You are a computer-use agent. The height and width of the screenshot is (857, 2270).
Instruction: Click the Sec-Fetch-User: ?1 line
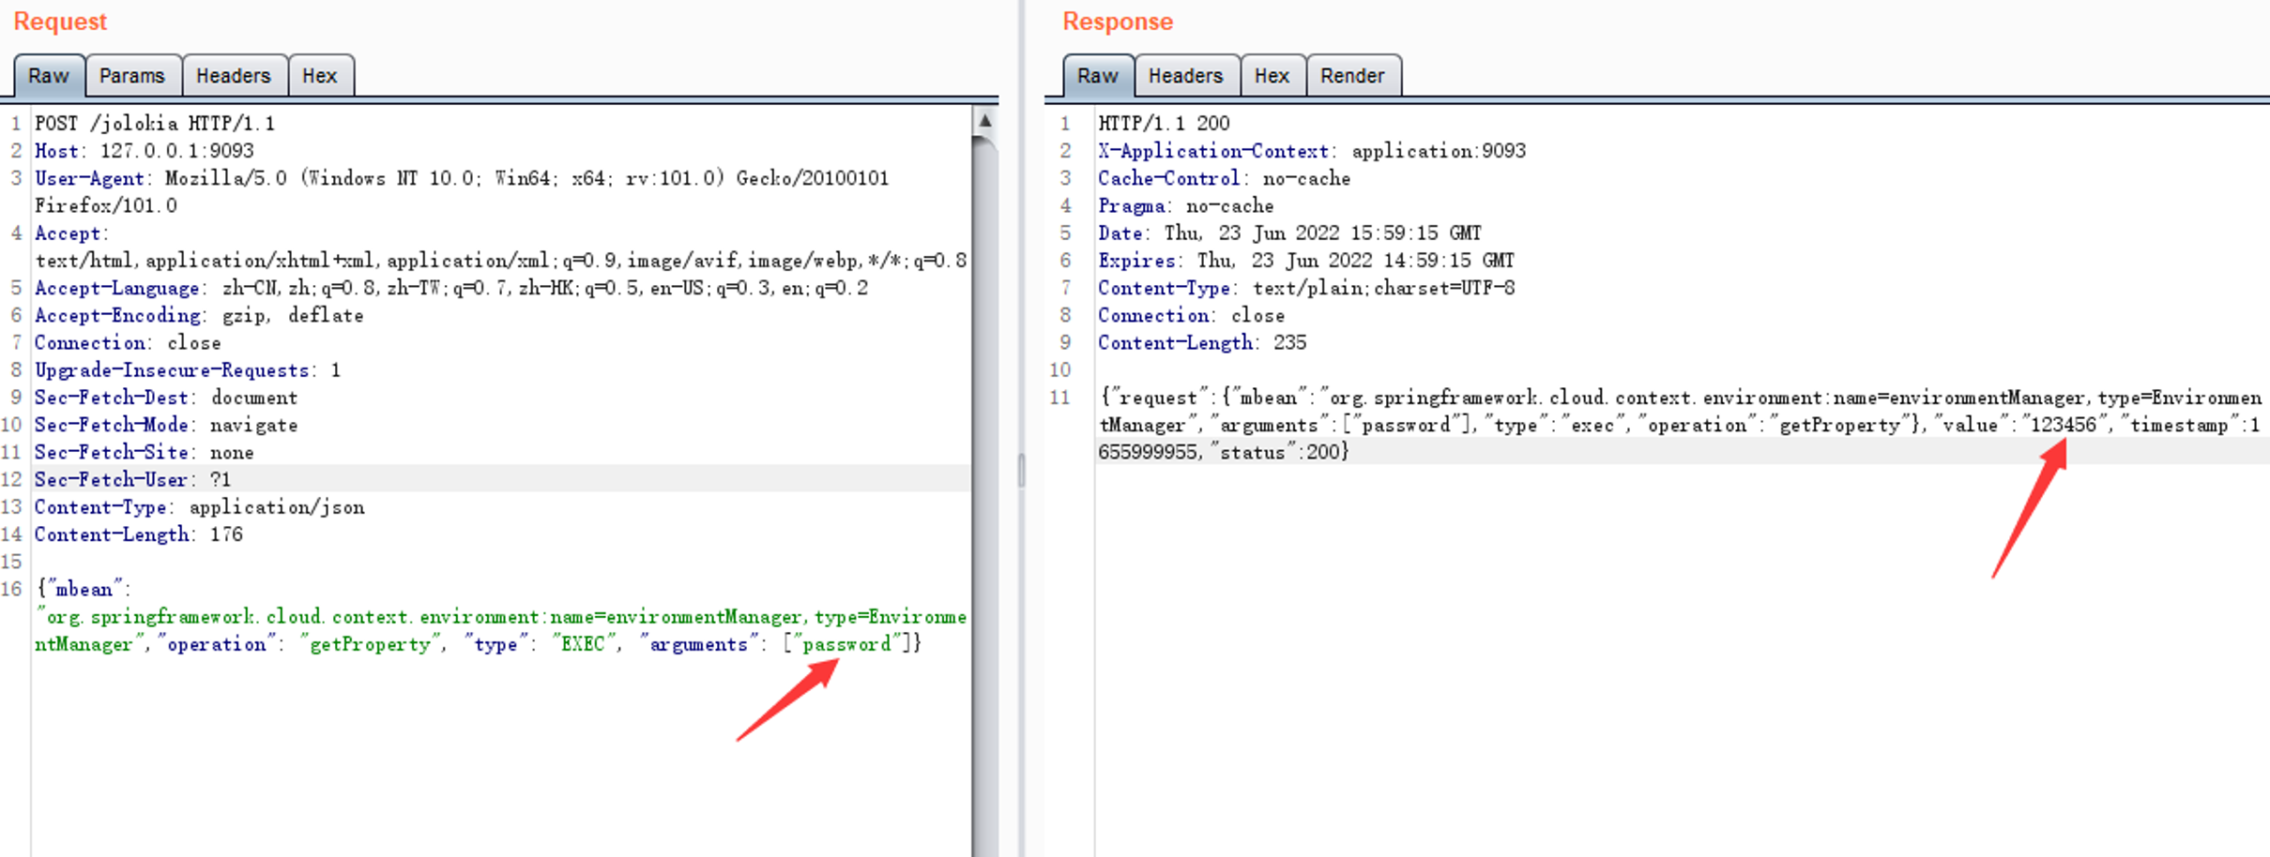pos(132,480)
